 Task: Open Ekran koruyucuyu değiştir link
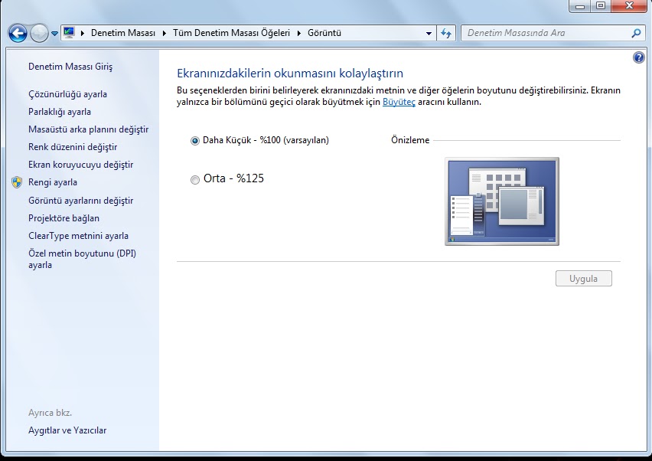[80, 165]
